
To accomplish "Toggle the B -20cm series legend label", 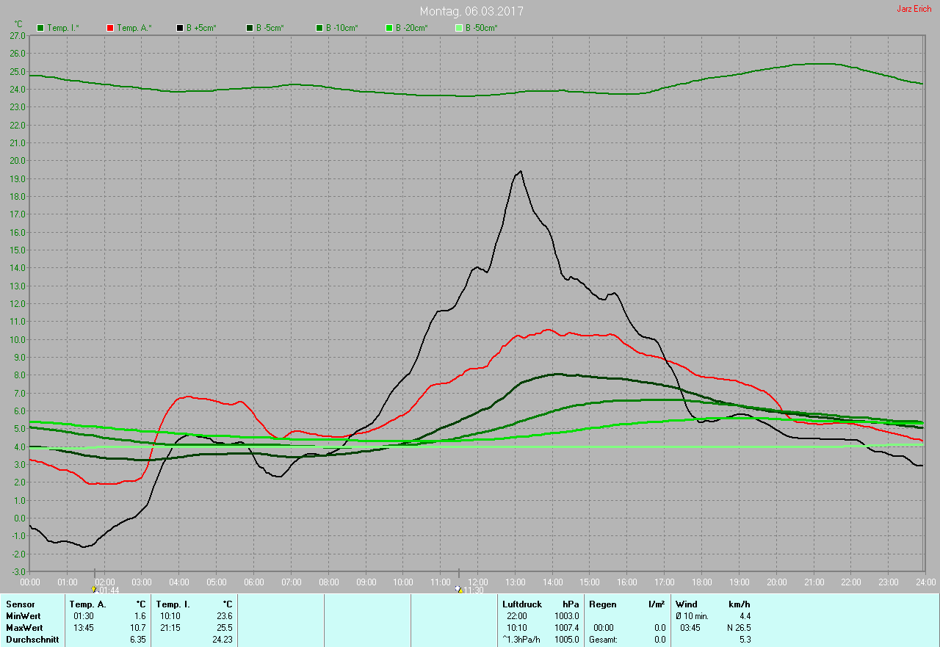I will pos(411,28).
